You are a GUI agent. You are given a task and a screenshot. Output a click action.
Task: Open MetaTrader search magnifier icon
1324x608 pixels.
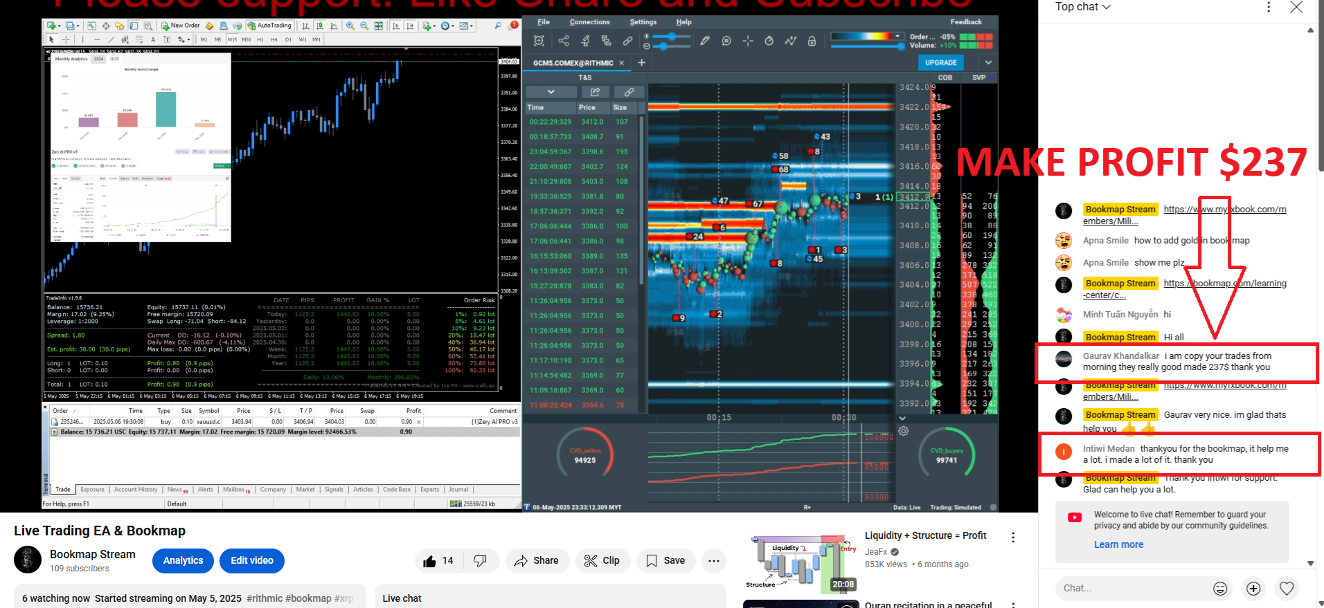click(498, 26)
